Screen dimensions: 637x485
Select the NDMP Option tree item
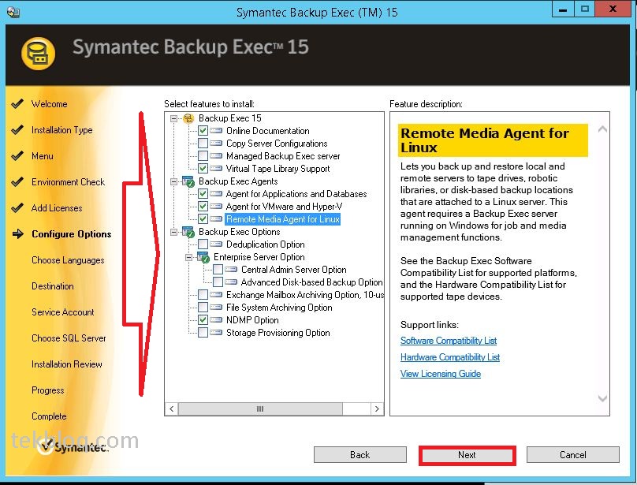tap(252, 320)
